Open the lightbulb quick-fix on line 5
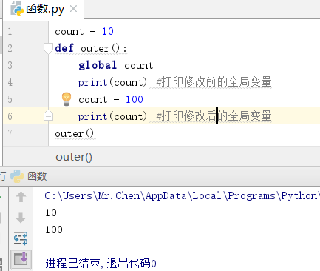 point(67,99)
